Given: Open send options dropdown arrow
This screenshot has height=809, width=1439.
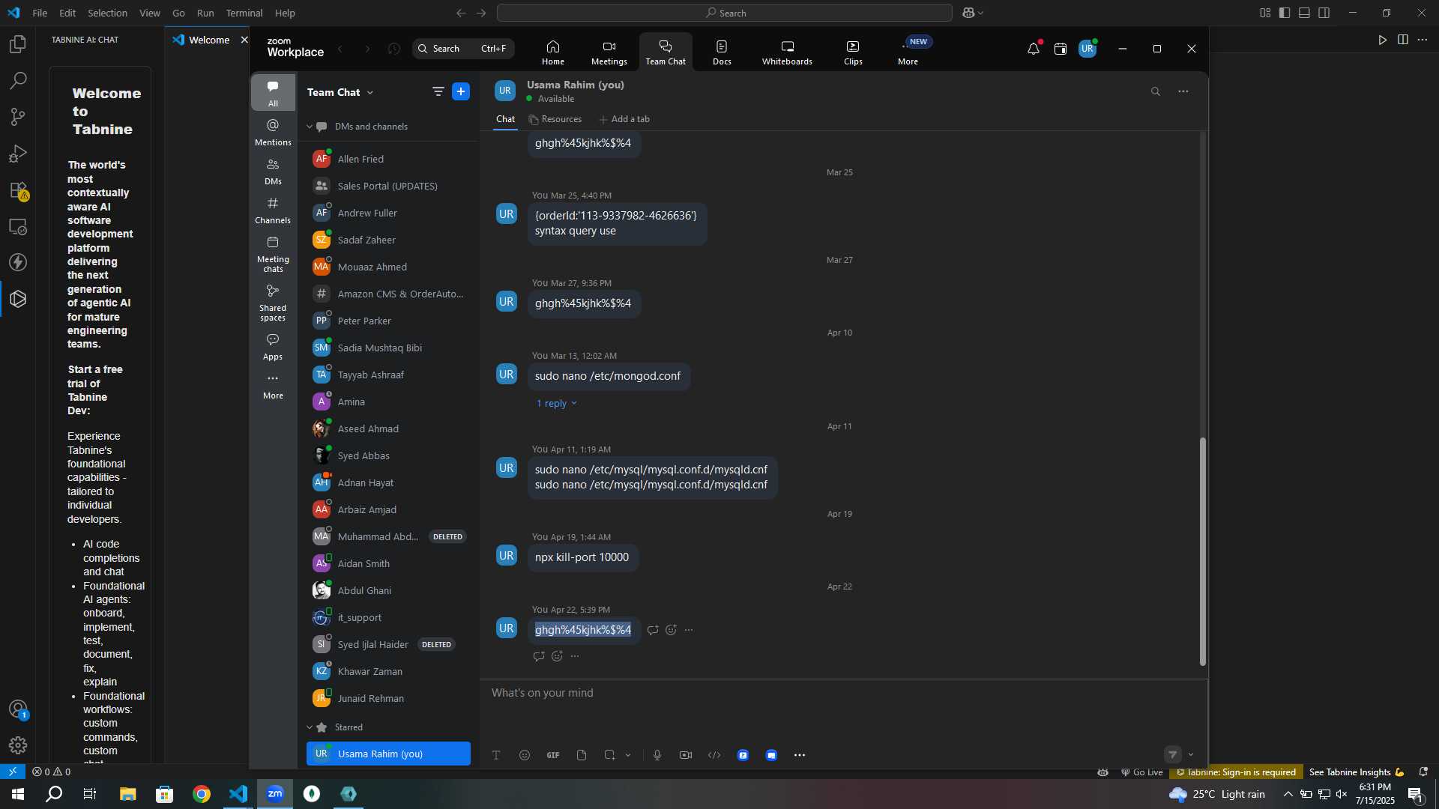Looking at the screenshot, I should (1191, 755).
